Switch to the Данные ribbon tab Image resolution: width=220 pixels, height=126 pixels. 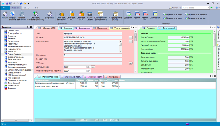pyautogui.click(x=27, y=7)
